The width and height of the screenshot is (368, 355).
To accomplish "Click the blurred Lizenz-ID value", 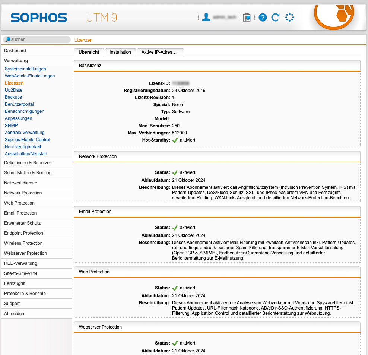I will (x=181, y=83).
